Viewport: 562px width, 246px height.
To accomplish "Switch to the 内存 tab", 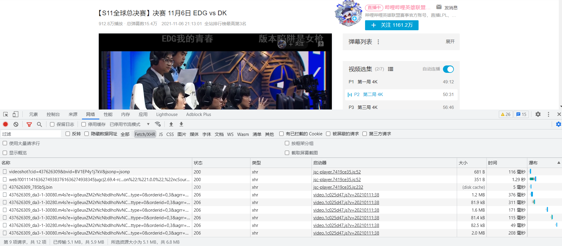I will pyautogui.click(x=126, y=114).
